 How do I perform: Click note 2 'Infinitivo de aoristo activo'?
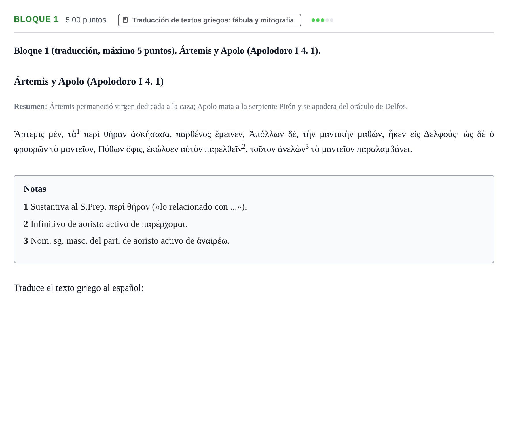[x=105, y=224]
